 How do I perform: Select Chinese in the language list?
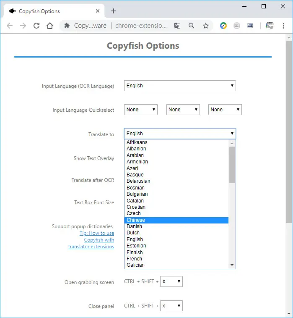point(176,220)
